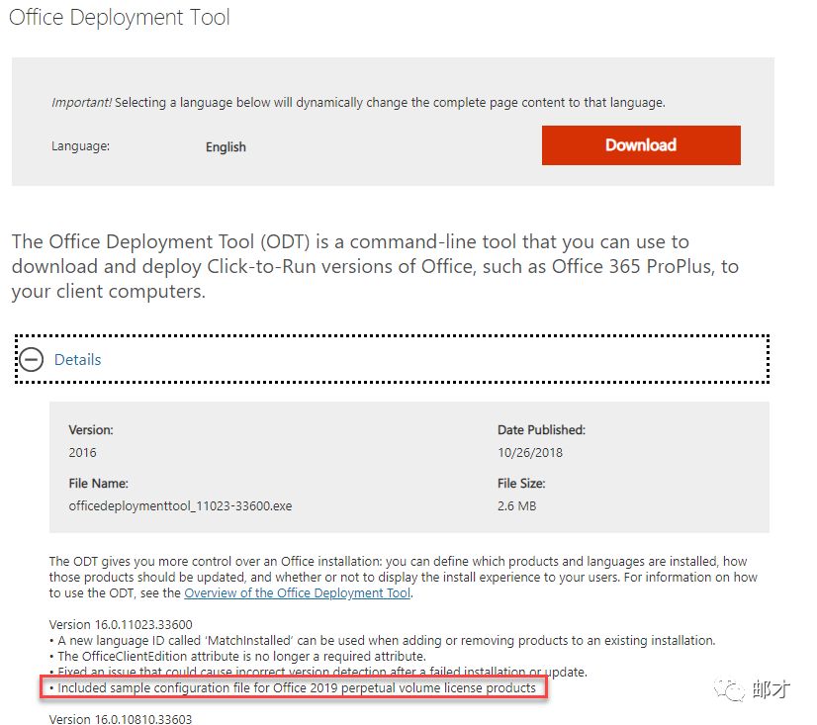817x725 pixels.
Task: Click the MatchInstalled language ID bullet
Action: [382, 640]
